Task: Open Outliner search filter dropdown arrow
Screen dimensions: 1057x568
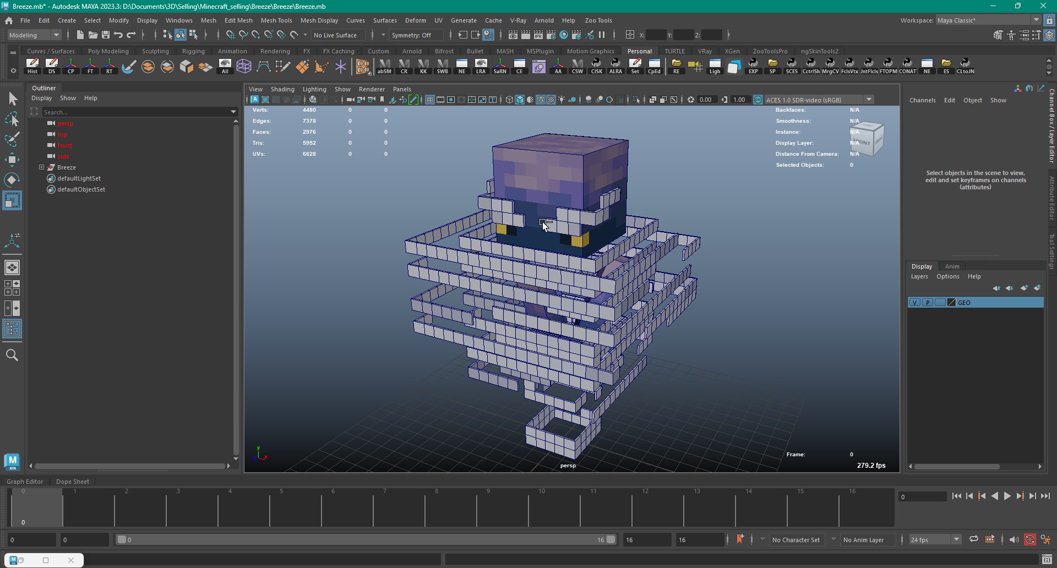Action: click(x=233, y=112)
